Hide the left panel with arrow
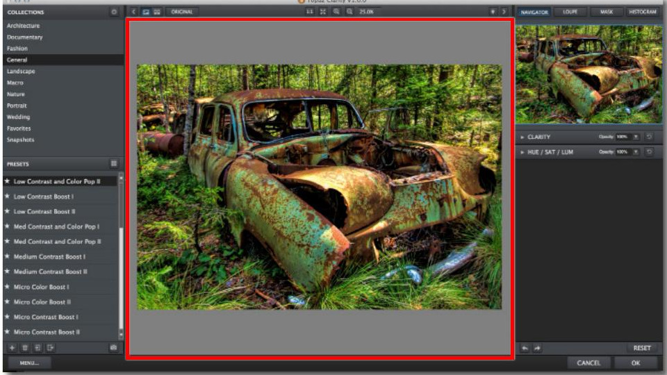 point(133,12)
